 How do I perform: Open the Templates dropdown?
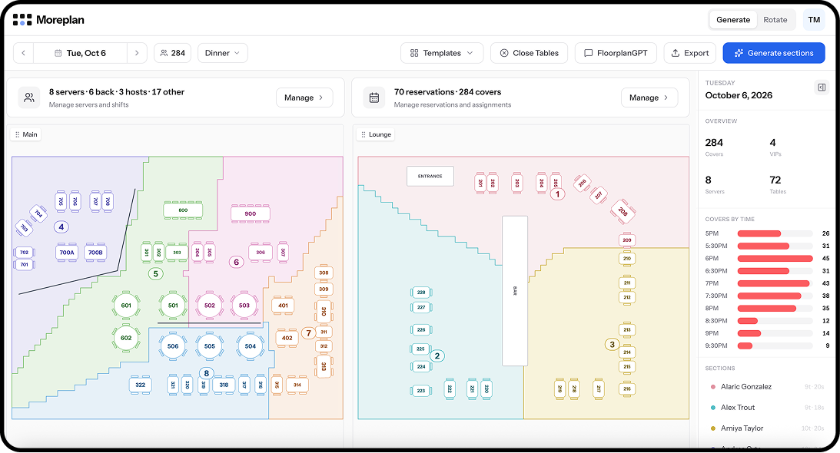pyautogui.click(x=442, y=53)
